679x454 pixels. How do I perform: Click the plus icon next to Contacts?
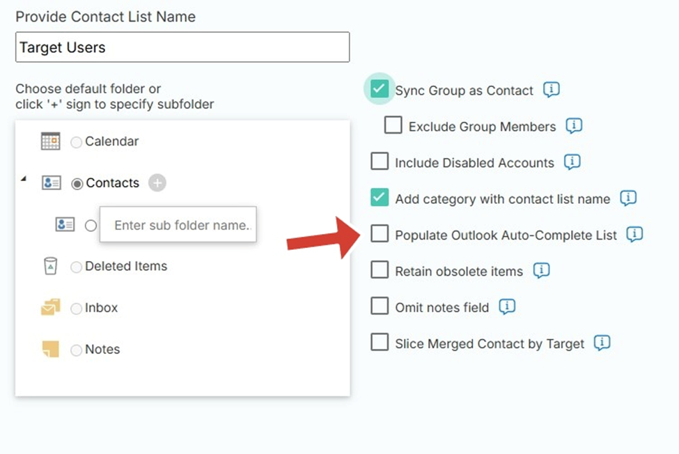click(x=157, y=182)
